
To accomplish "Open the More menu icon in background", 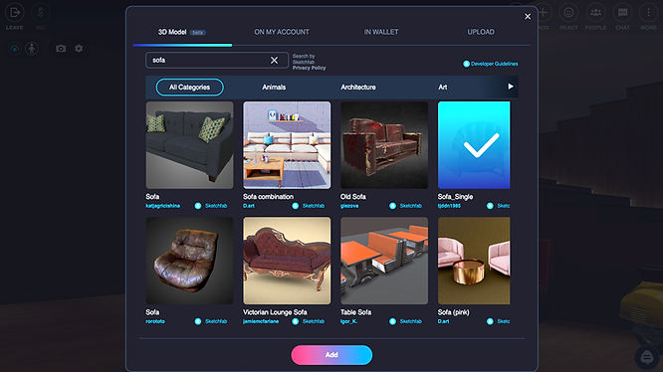I will [x=648, y=13].
